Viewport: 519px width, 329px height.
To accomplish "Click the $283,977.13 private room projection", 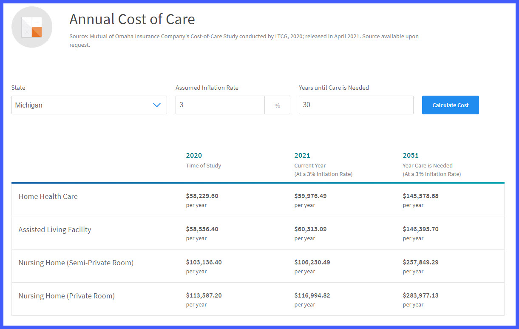I will click(x=420, y=295).
